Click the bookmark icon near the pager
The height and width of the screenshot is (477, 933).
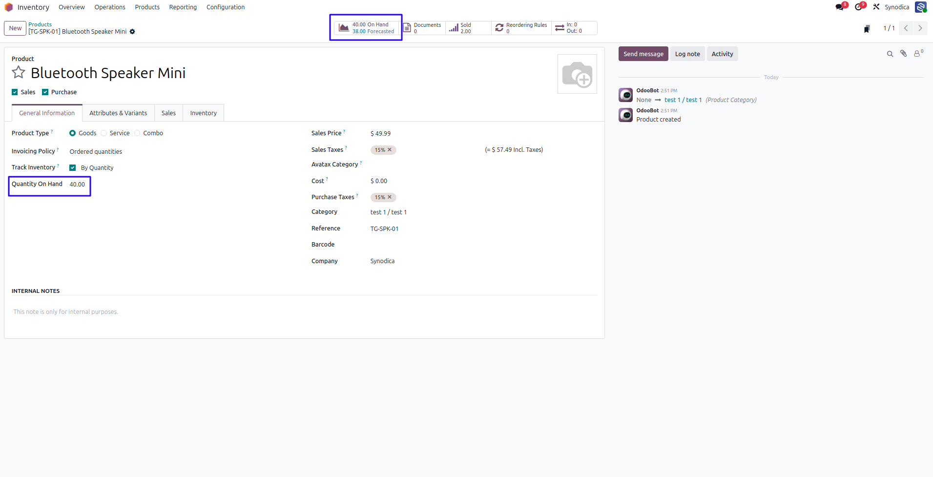[x=867, y=29]
